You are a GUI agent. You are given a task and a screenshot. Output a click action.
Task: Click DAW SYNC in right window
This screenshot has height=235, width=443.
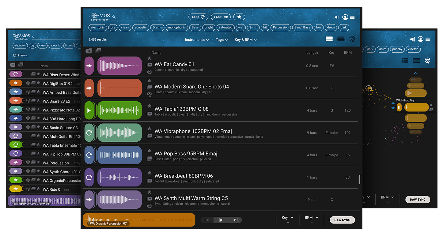(418, 200)
